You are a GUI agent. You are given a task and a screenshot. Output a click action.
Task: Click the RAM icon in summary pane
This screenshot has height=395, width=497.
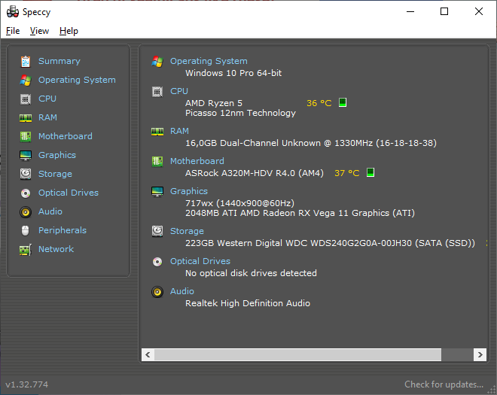(x=157, y=132)
